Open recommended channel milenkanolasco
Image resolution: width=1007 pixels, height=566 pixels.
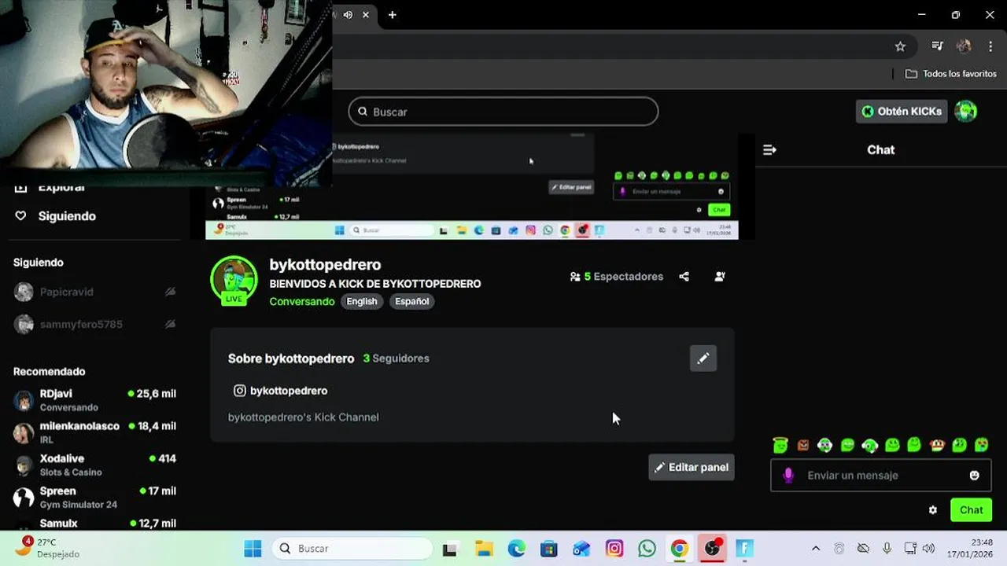pyautogui.click(x=94, y=432)
